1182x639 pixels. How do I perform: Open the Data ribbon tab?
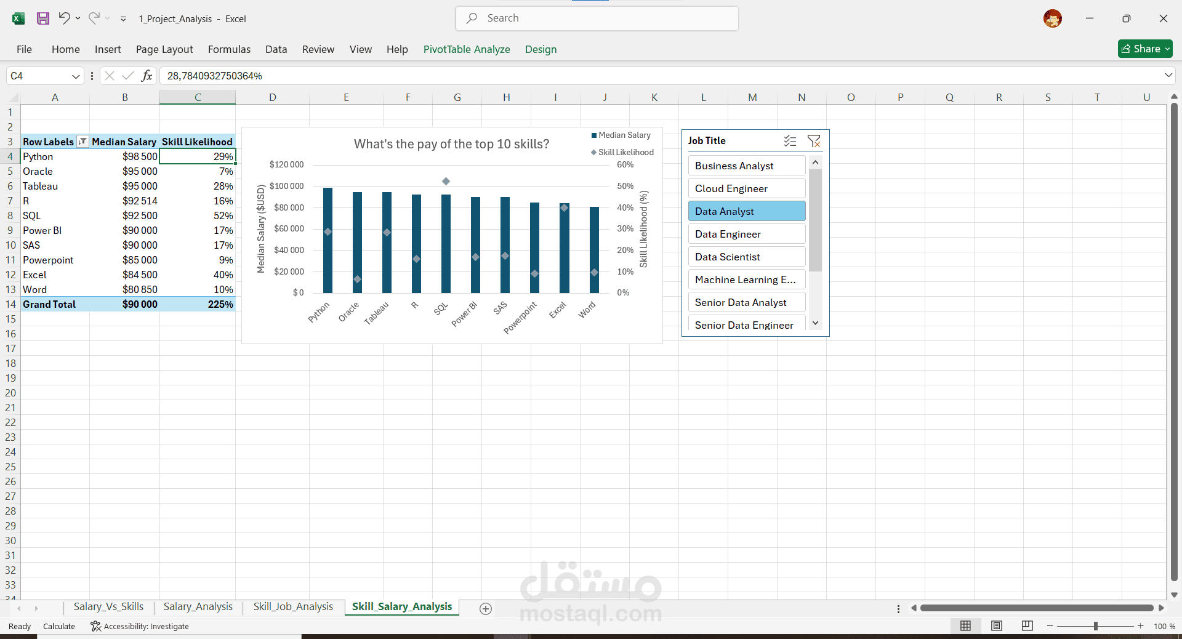tap(276, 49)
